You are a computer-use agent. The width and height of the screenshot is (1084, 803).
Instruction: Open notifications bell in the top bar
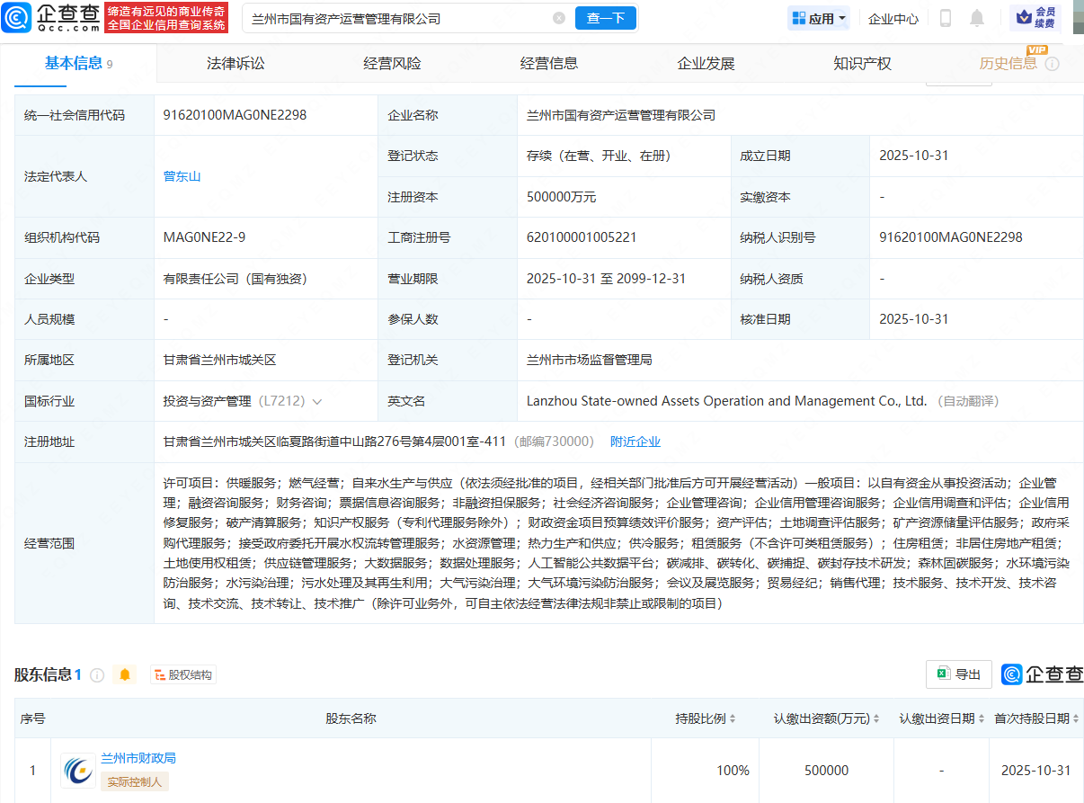[x=977, y=18]
